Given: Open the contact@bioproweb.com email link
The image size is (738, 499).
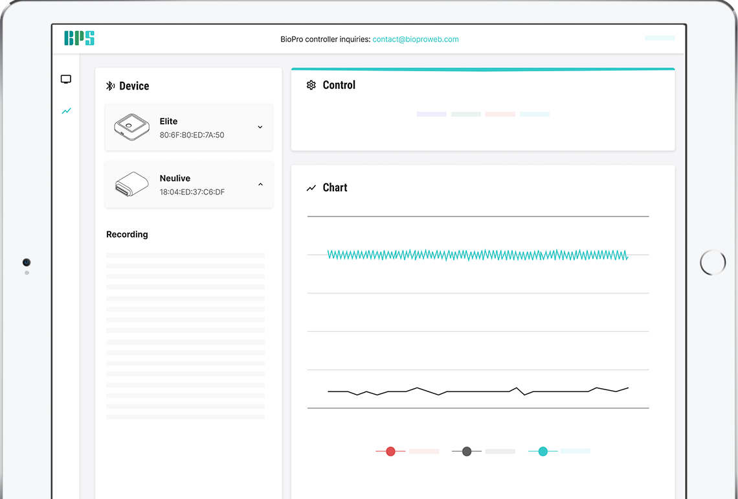Looking at the screenshot, I should (415, 39).
